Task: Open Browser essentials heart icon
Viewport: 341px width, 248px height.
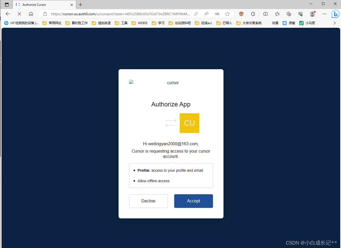Action: tap(300, 14)
